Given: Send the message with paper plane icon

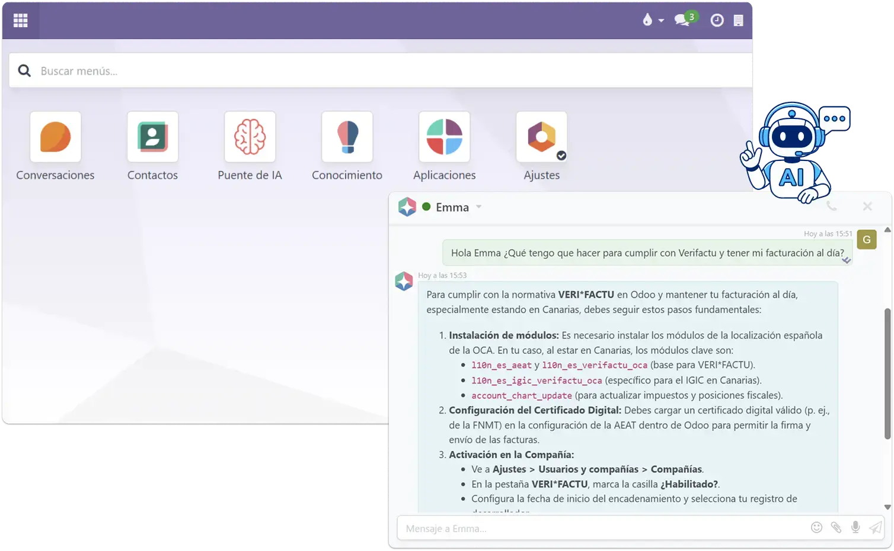Looking at the screenshot, I should pos(875,527).
